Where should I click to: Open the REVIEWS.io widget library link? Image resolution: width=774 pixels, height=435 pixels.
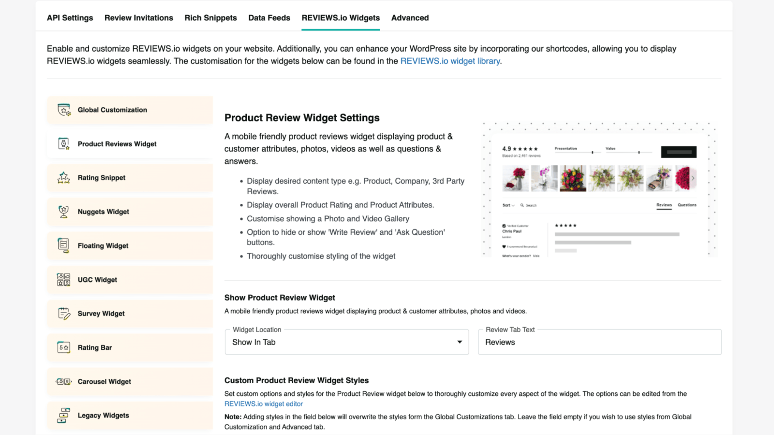click(x=450, y=61)
